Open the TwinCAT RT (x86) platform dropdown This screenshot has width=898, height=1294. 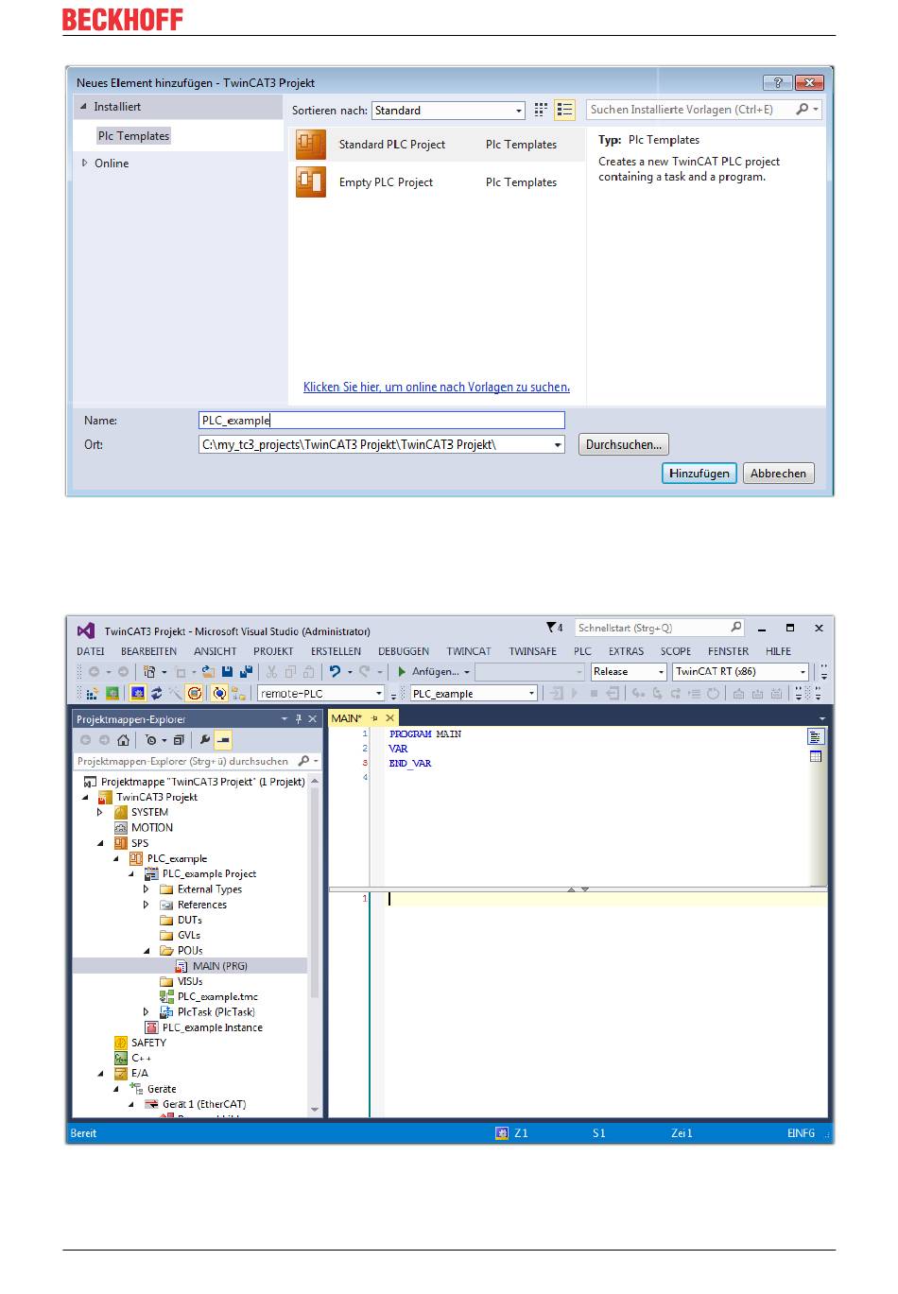tap(740, 672)
